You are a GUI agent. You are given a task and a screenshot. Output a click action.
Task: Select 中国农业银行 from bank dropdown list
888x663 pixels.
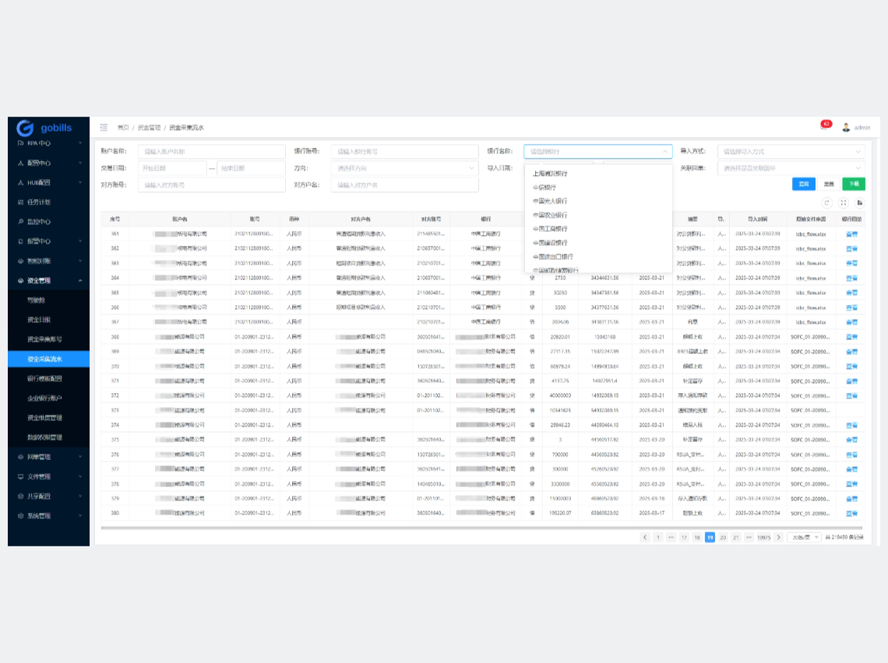pos(550,215)
